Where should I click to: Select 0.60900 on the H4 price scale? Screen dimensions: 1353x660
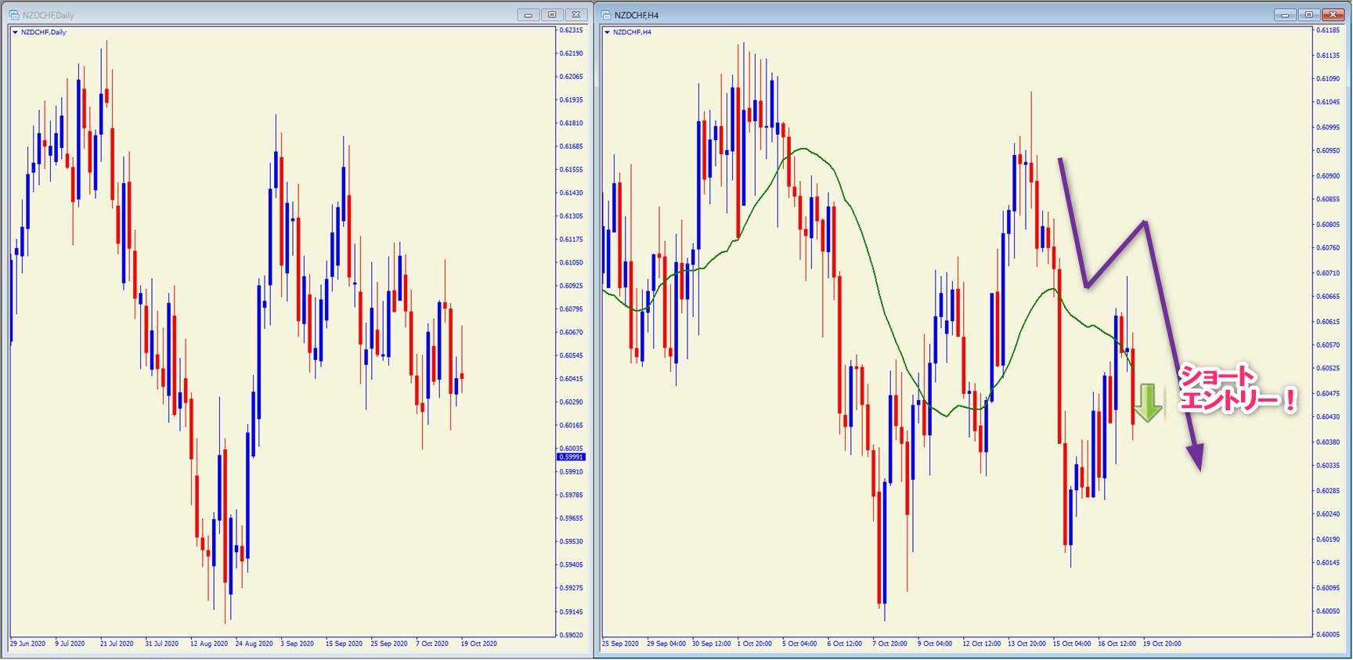pyautogui.click(x=1328, y=175)
